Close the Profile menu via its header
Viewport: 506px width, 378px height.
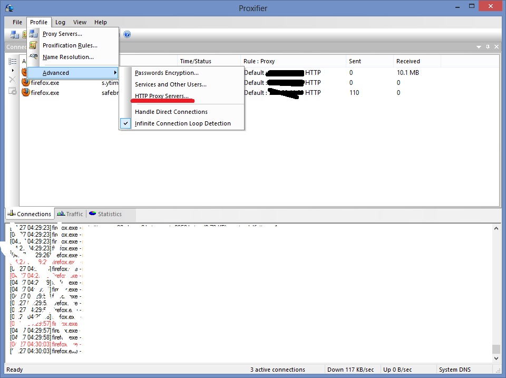[x=38, y=22]
